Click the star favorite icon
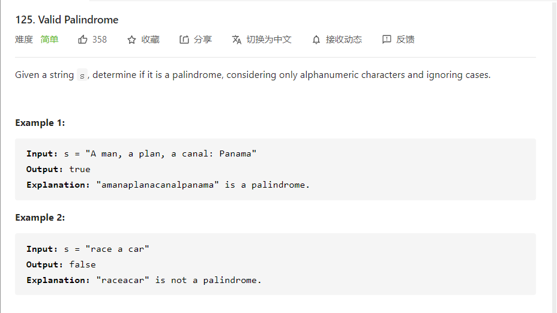 pyautogui.click(x=131, y=40)
